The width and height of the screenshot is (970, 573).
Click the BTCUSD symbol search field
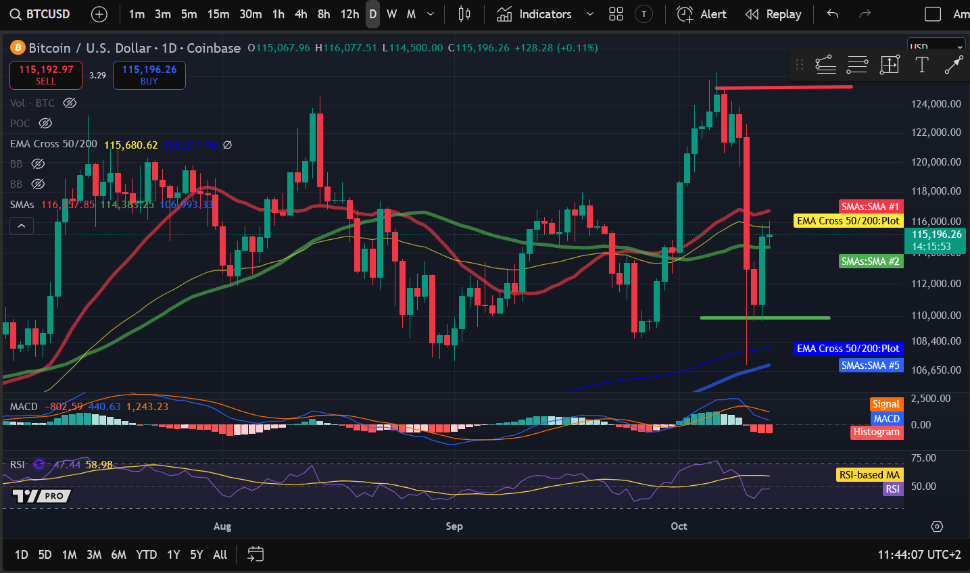click(x=47, y=14)
